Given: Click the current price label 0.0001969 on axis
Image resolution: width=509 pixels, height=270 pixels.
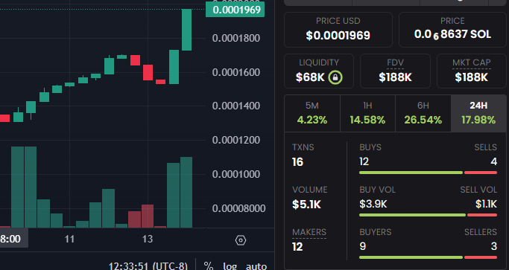Looking at the screenshot, I should pyautogui.click(x=235, y=10).
